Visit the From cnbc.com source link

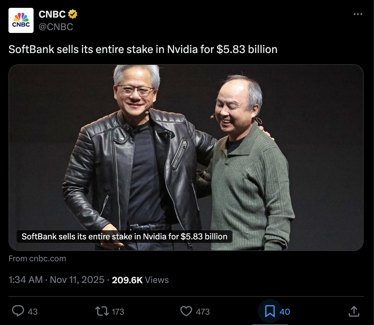(x=37, y=258)
